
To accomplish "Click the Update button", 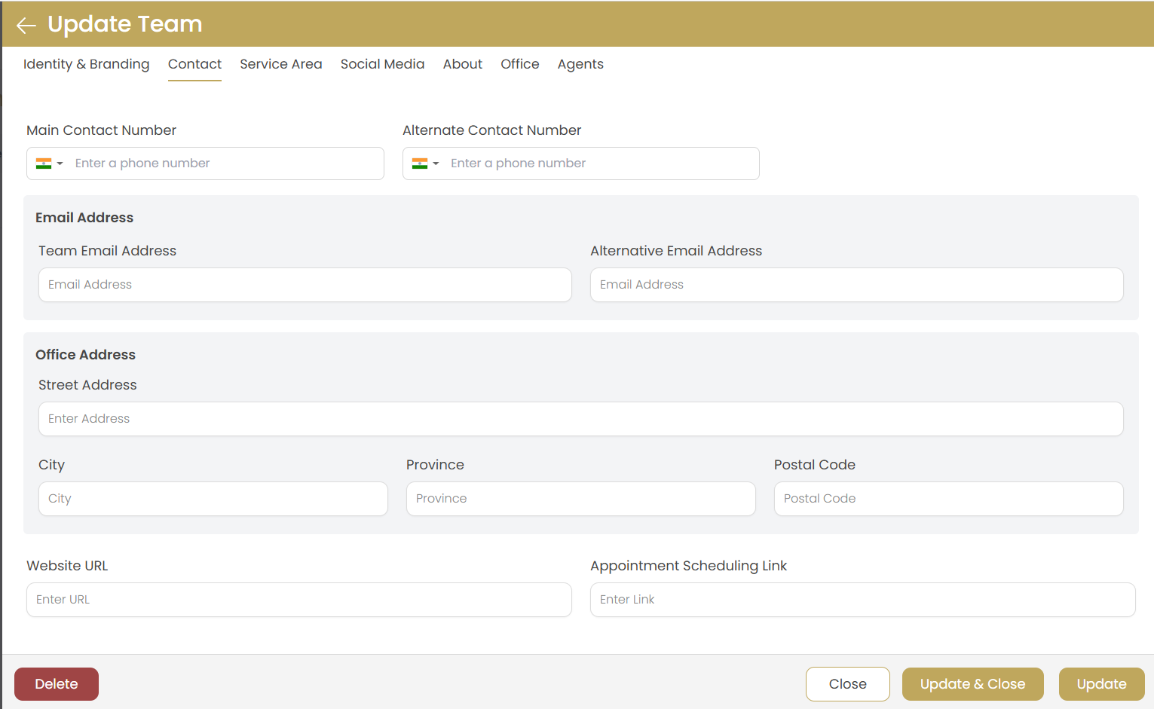I will 1101,683.
